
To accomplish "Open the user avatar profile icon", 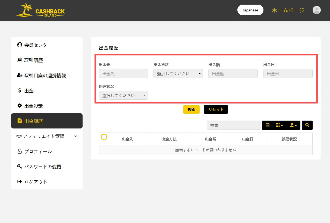I will click(x=316, y=10).
